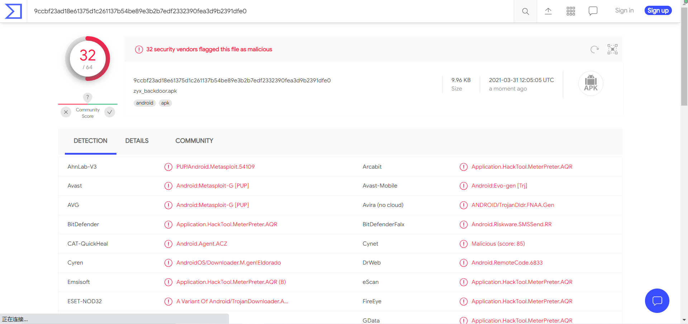Click the FireEye Application.HackTool.MeterPreter.AQR result
Viewport: 688px width, 324px height.
(x=522, y=301)
